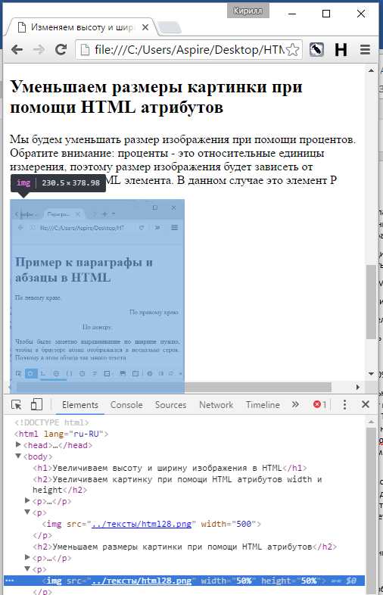Go back using browser back arrow
Screen dimensions: 383x595
click(x=17, y=50)
